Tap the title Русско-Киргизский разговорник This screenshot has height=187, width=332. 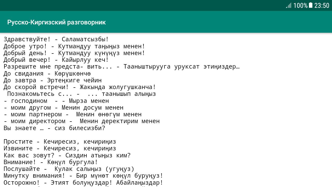tap(57, 22)
